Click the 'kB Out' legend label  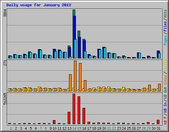click(x=165, y=93)
